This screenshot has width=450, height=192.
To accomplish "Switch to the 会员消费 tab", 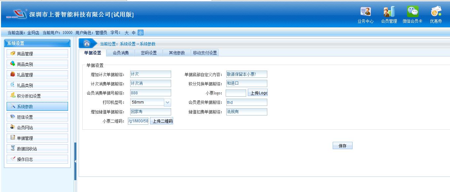I will tap(121, 53).
